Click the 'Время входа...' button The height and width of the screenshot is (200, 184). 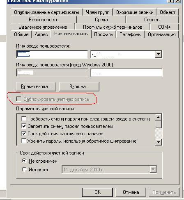pyautogui.click(x=36, y=86)
